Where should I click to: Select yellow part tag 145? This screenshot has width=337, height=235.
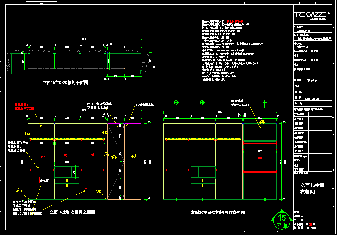pyautogui.click(x=134, y=156)
